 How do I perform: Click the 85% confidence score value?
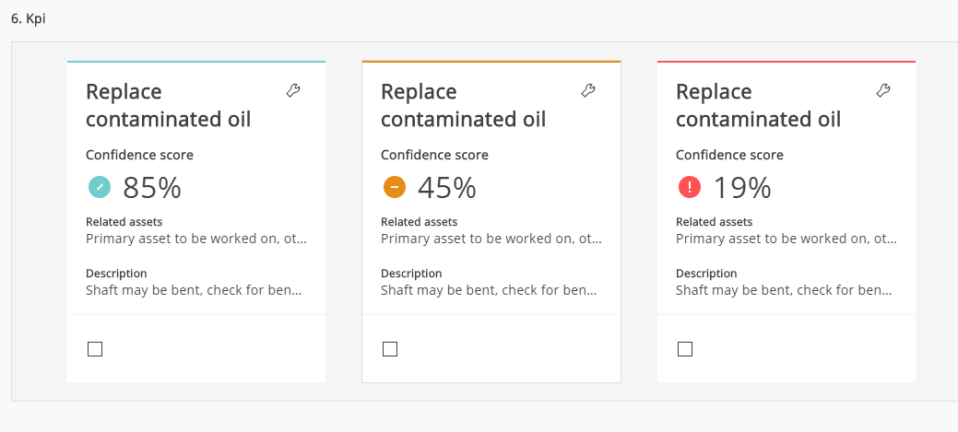click(152, 188)
